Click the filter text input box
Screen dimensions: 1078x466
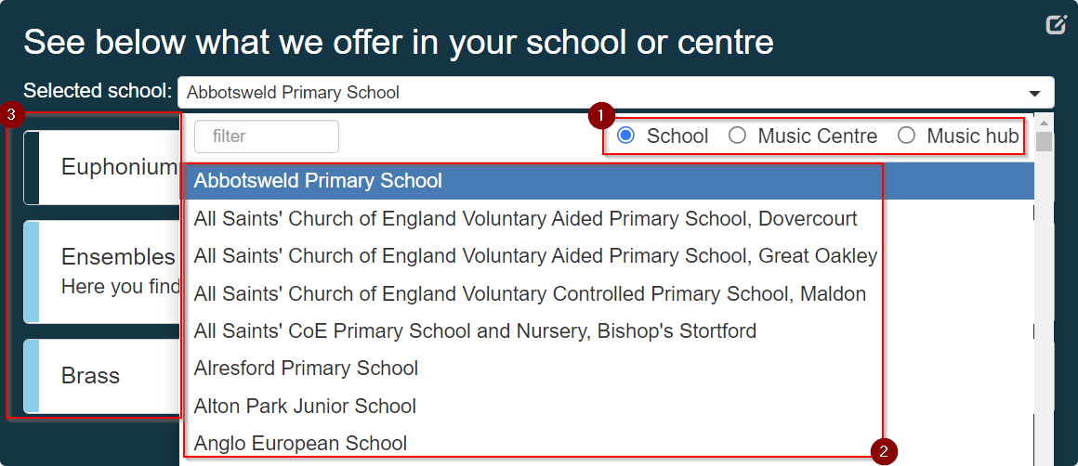click(267, 136)
